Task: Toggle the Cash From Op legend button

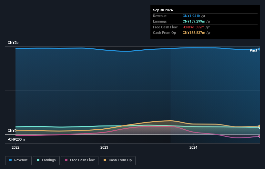Action: [x=117, y=160]
